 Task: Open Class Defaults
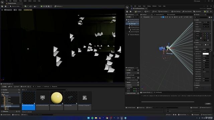pos(187,12)
